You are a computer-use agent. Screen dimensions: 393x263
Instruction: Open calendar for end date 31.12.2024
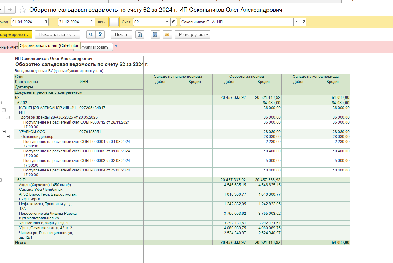(92, 22)
